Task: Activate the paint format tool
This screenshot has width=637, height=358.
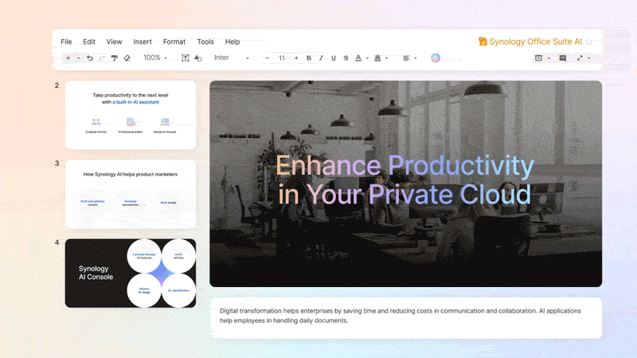Action: point(115,58)
